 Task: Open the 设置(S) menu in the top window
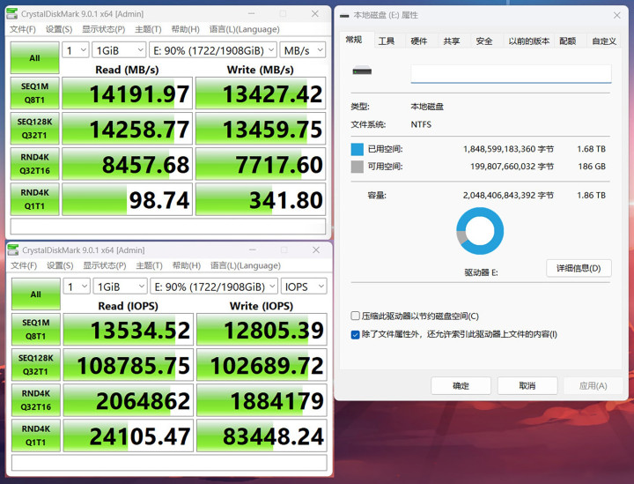coord(59,29)
